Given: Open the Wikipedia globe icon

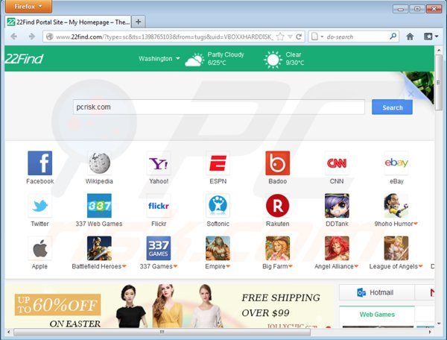Looking at the screenshot, I should coord(99,163).
